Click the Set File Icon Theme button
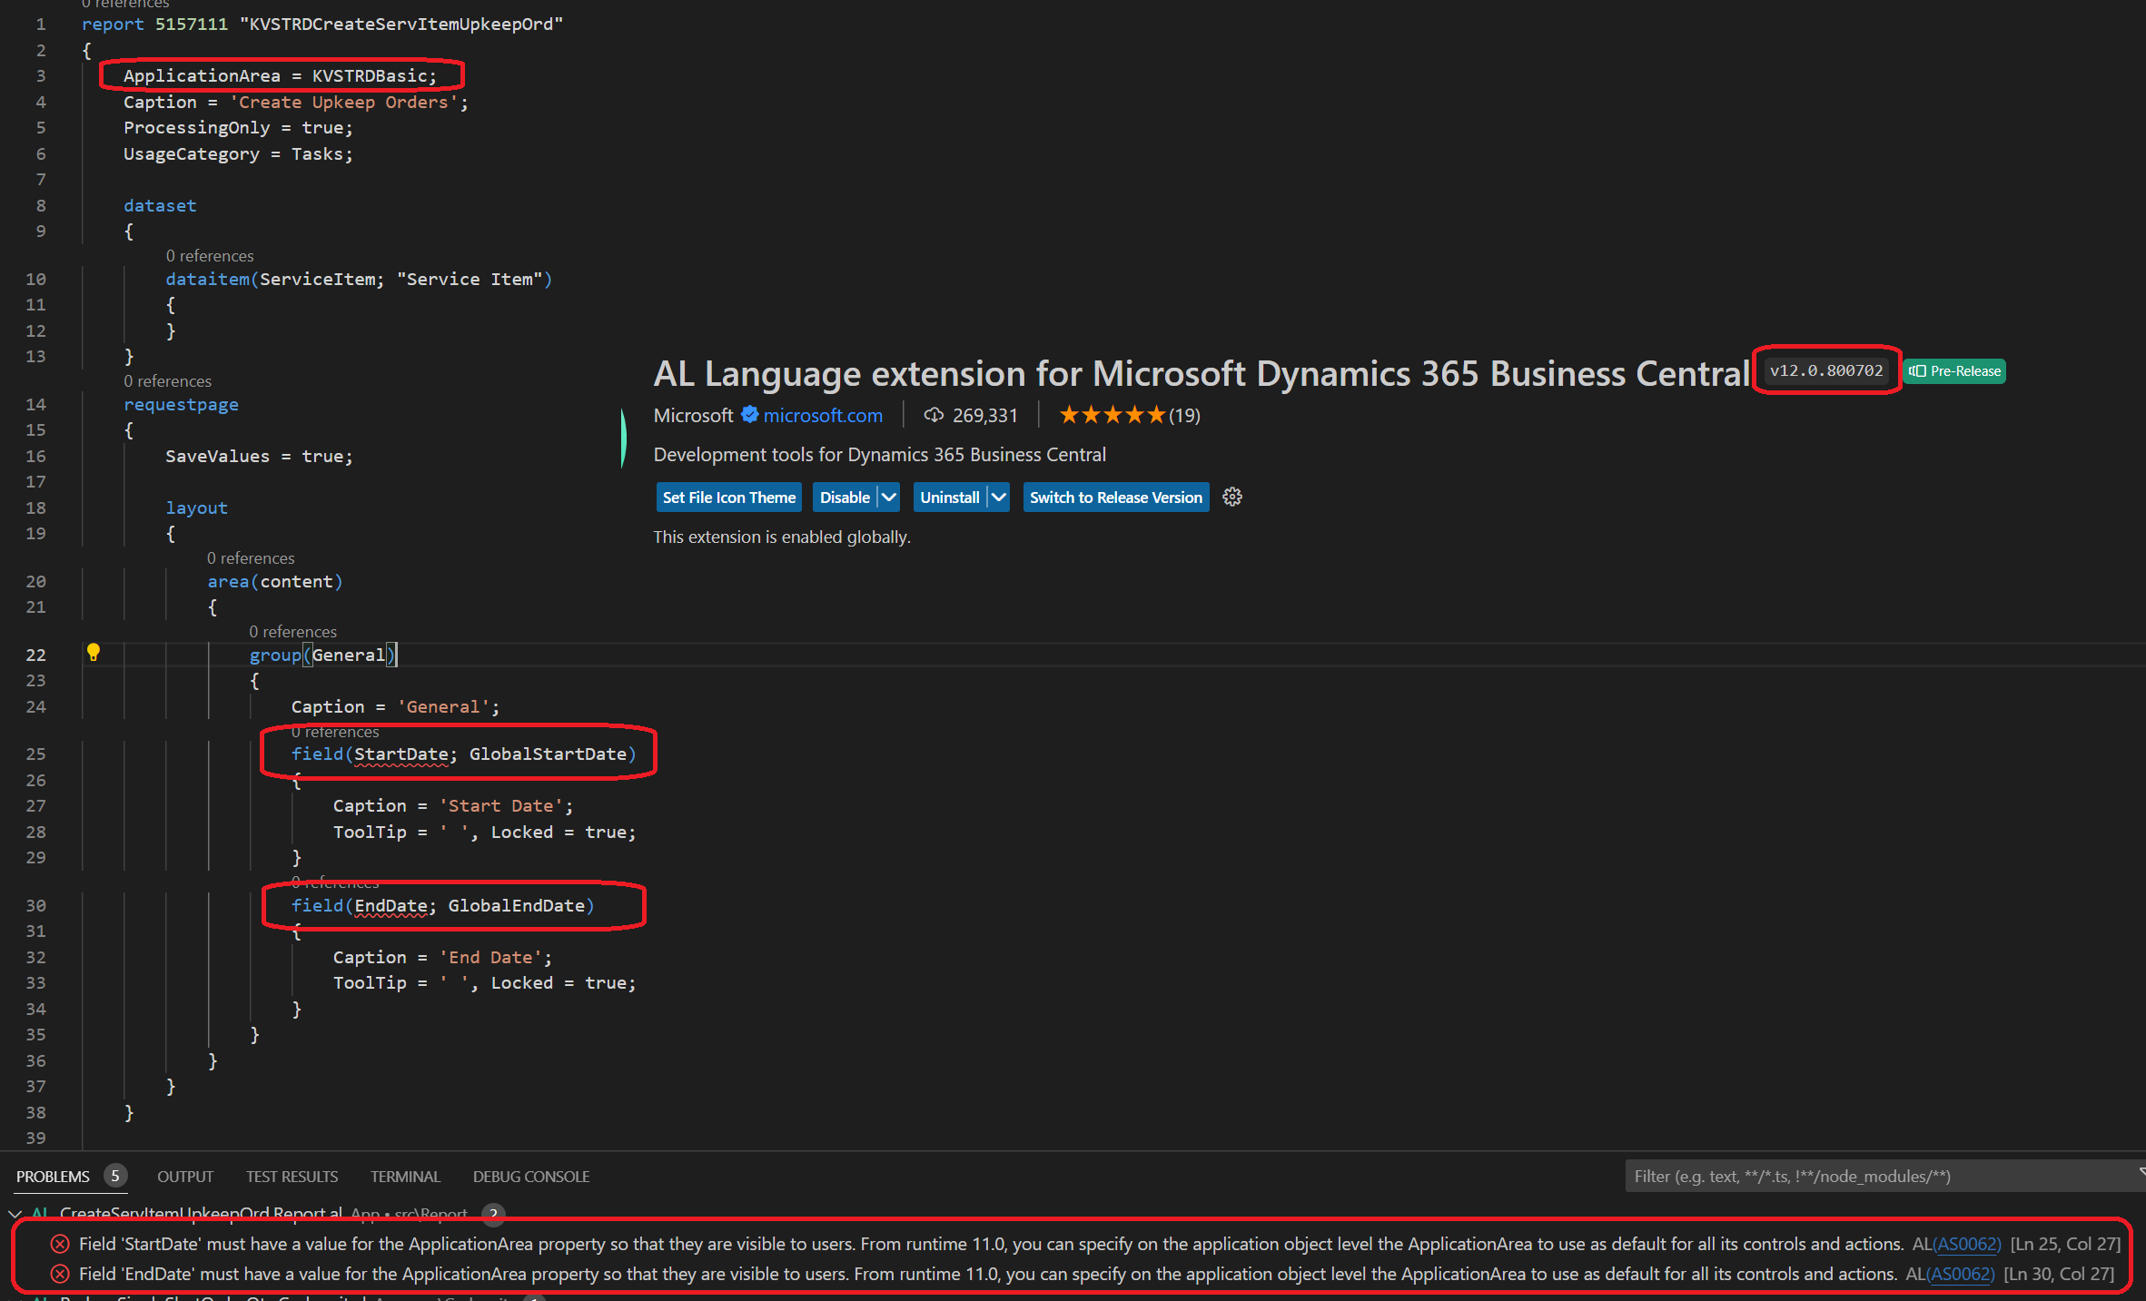2146x1301 pixels. [728, 497]
